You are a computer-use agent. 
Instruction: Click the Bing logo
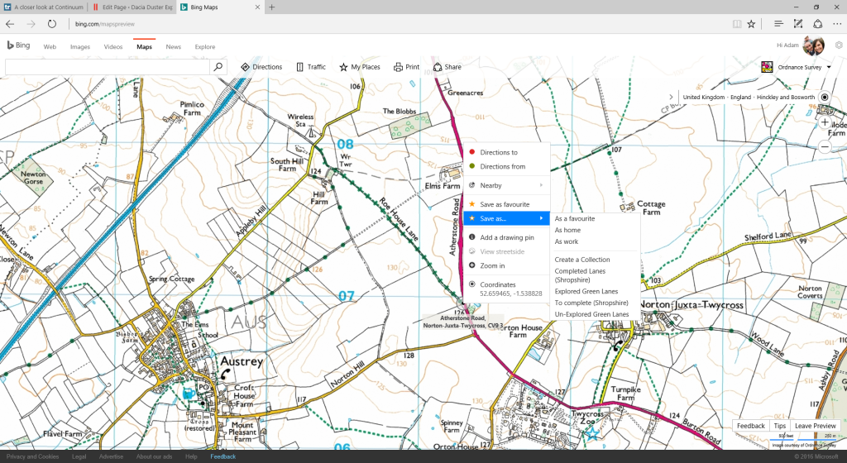tap(18, 45)
